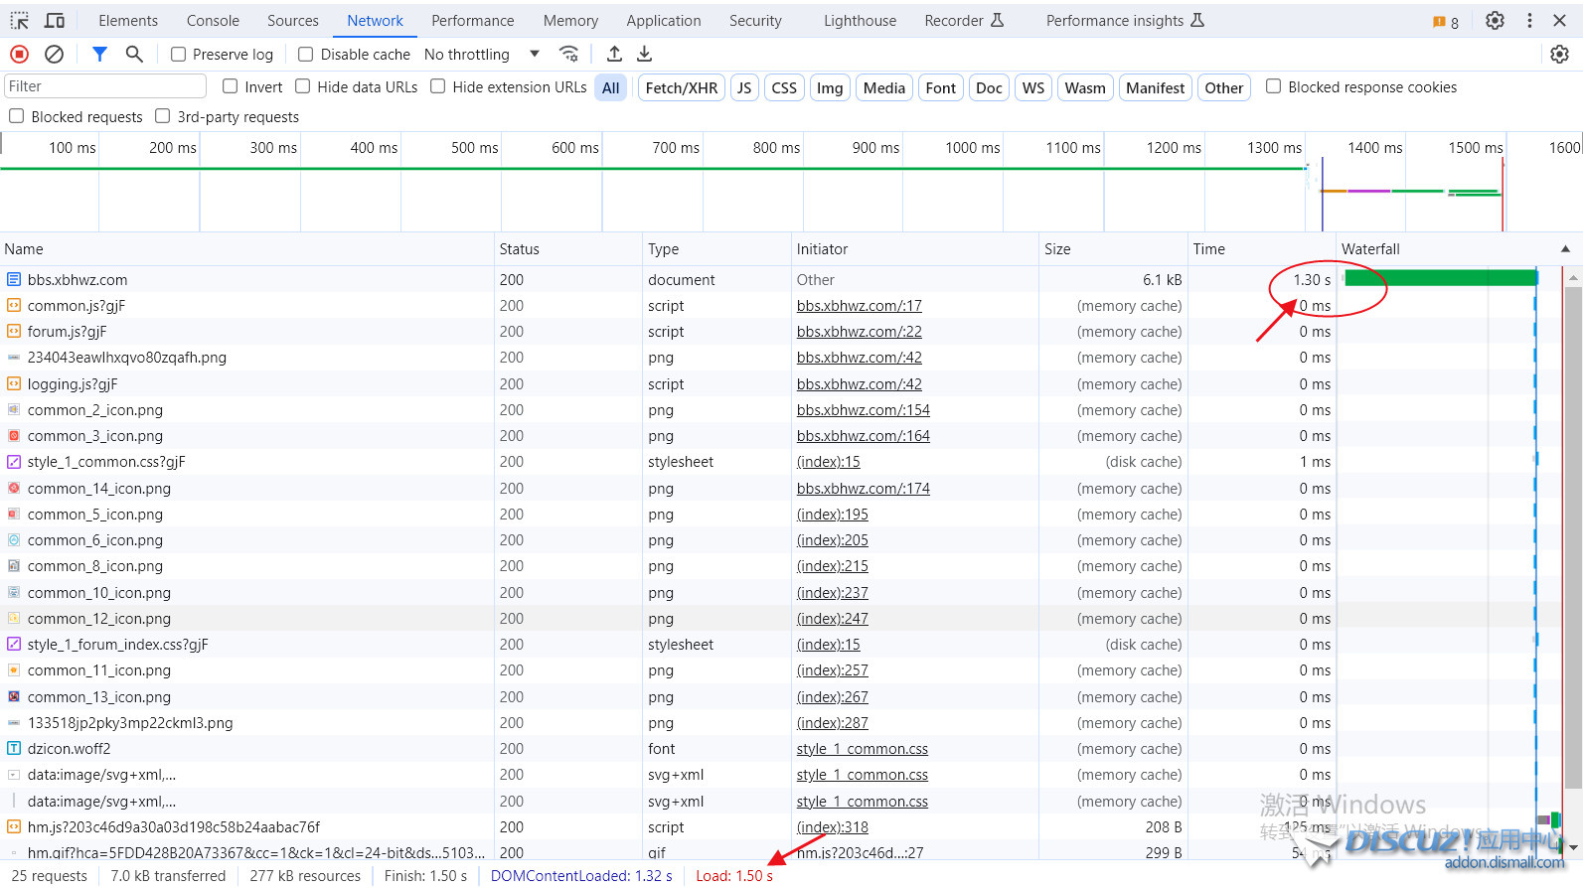Open initiator link bbs.xbhwz.com/:17
1583x888 pixels.
860,306
